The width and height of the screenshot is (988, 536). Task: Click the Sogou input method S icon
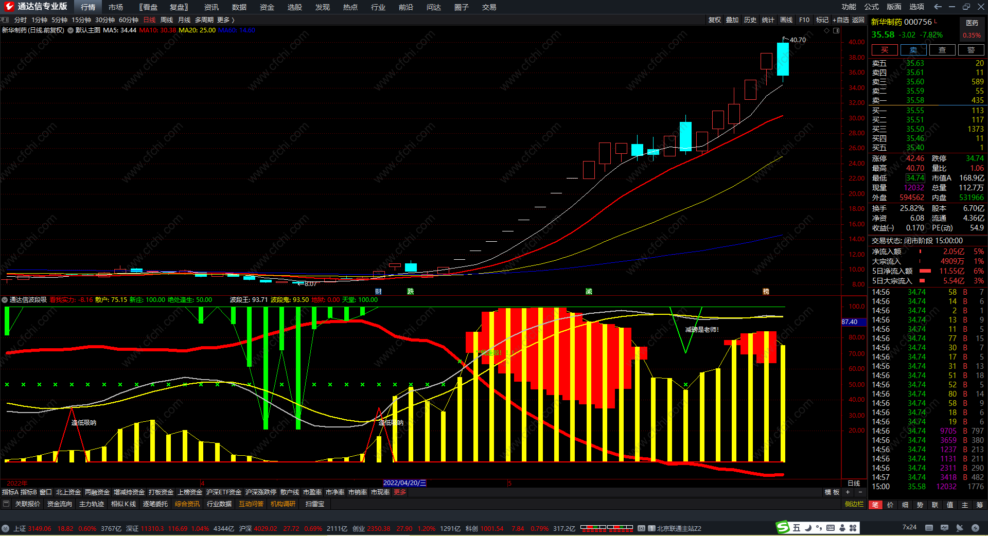click(783, 527)
